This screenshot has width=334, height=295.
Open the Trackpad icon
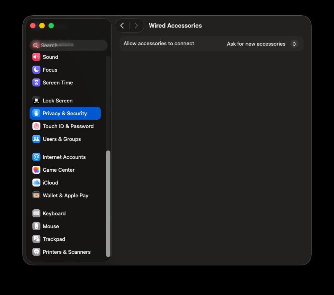point(36,239)
